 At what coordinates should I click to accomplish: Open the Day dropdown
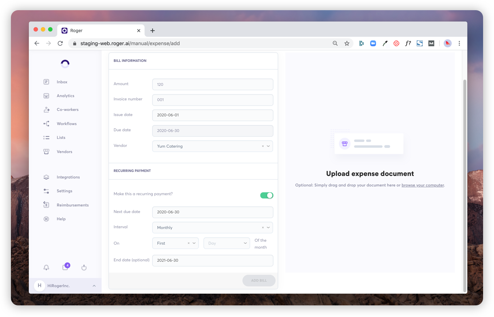pyautogui.click(x=227, y=243)
